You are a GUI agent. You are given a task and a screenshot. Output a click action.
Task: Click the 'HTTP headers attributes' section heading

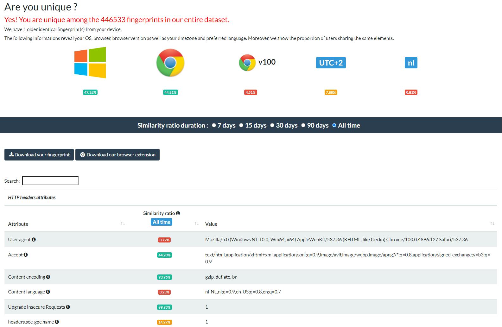[x=32, y=198]
